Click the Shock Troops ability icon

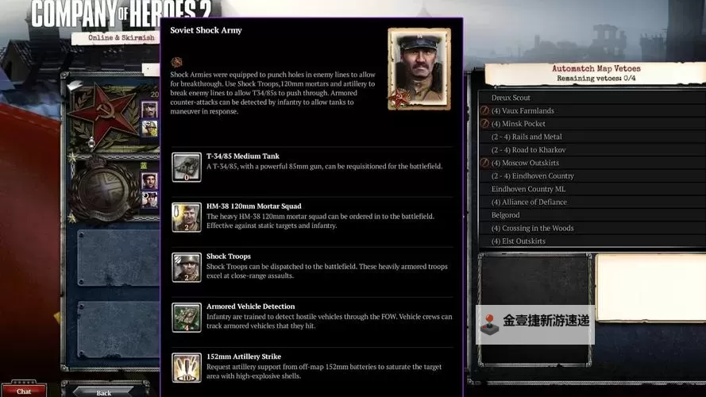click(187, 268)
